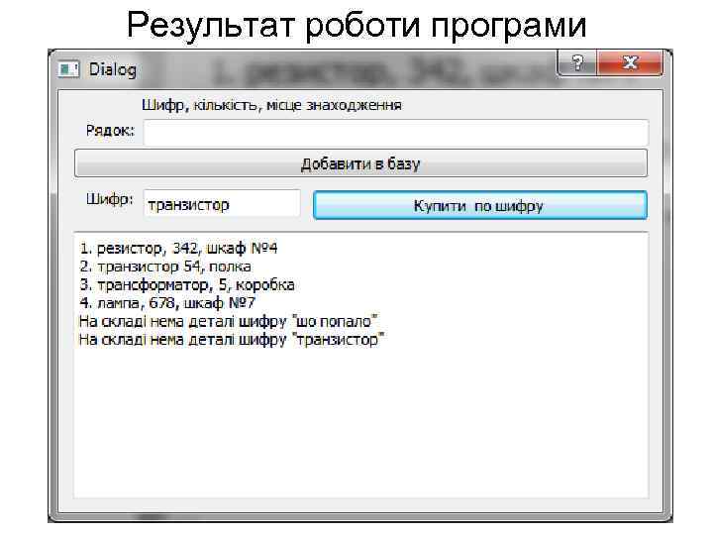Click message about шифру "шо попало"
The width and height of the screenshot is (713, 535).
(x=228, y=322)
